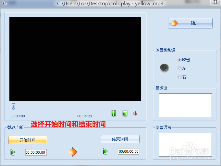
Task: Click the 字幕语言 subtitle language list box
Action: click(x=185, y=145)
